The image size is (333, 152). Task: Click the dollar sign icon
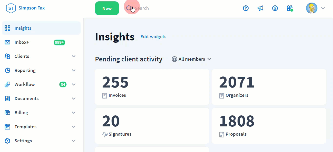[275, 8]
